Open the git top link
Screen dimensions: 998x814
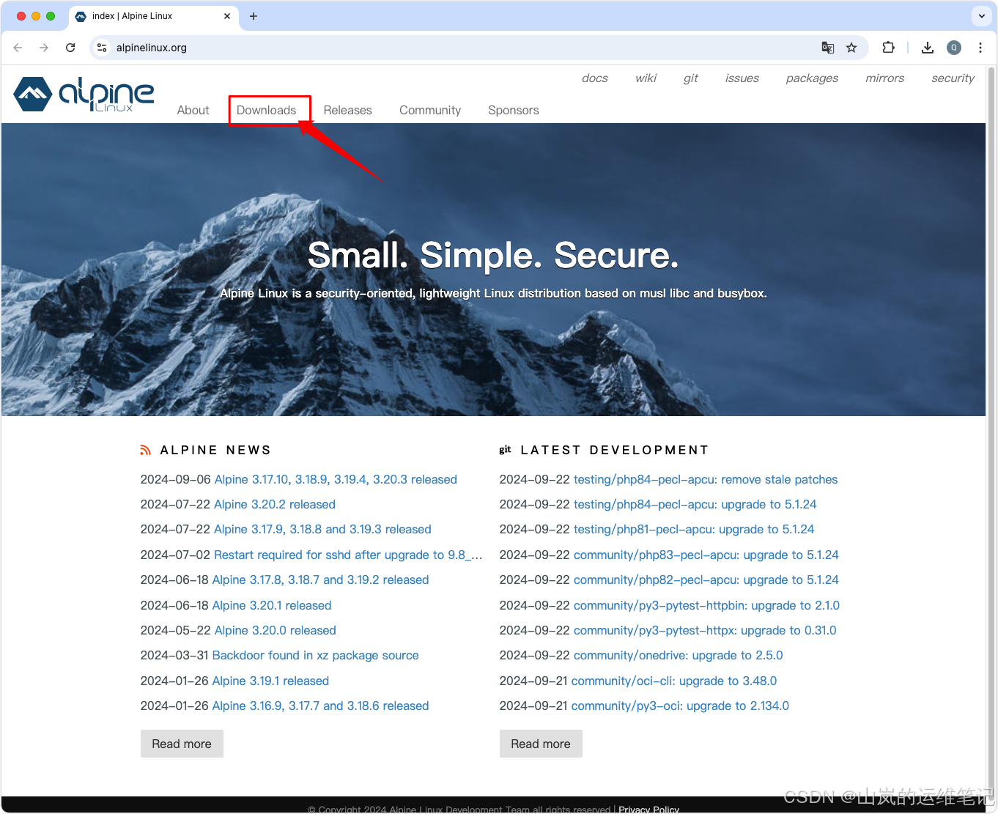pos(691,78)
